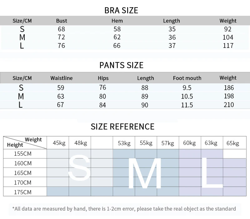The width and height of the screenshot is (250, 219).
Task: Select bra weight value 117
Action: tap(228, 45)
